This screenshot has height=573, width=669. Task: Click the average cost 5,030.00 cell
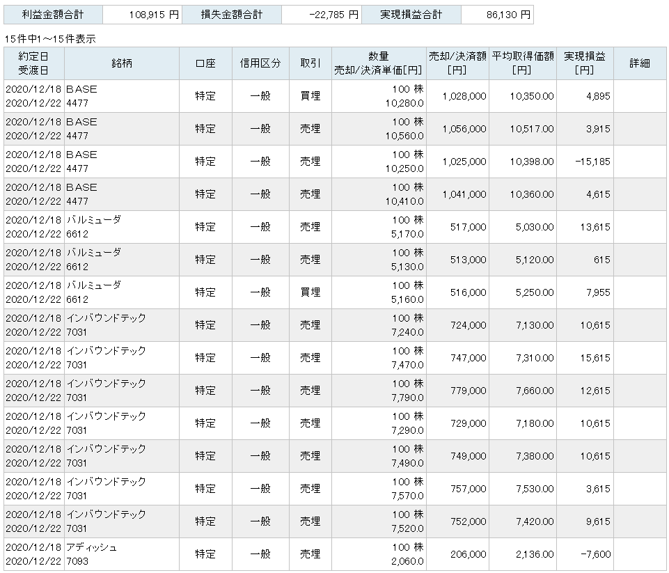pyautogui.click(x=523, y=227)
